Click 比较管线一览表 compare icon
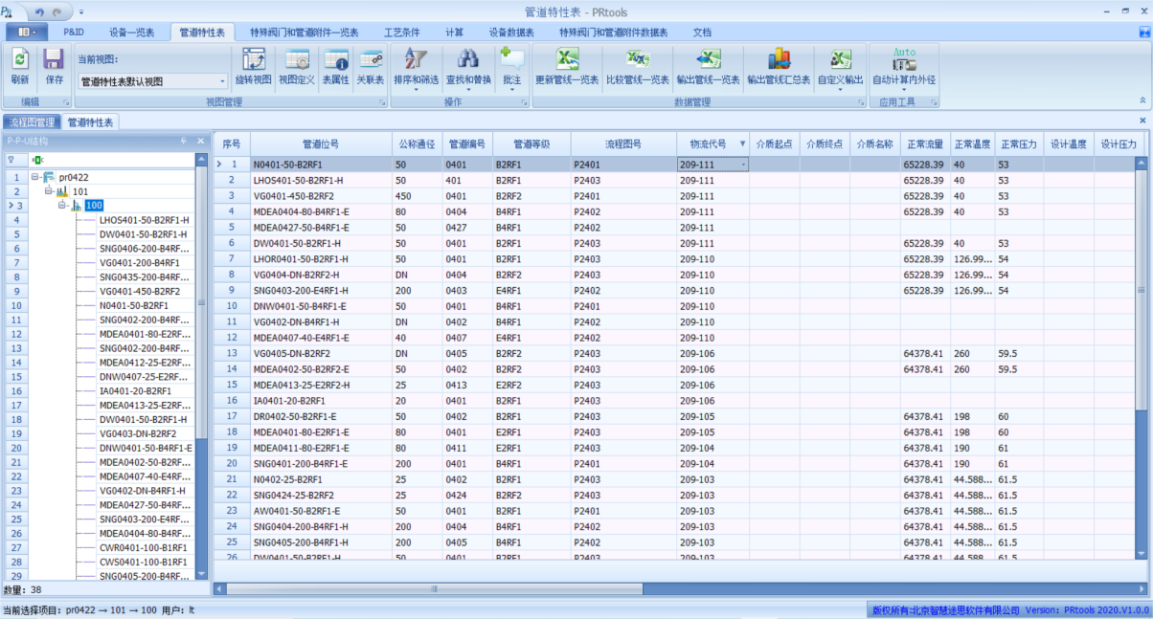 coord(637,60)
